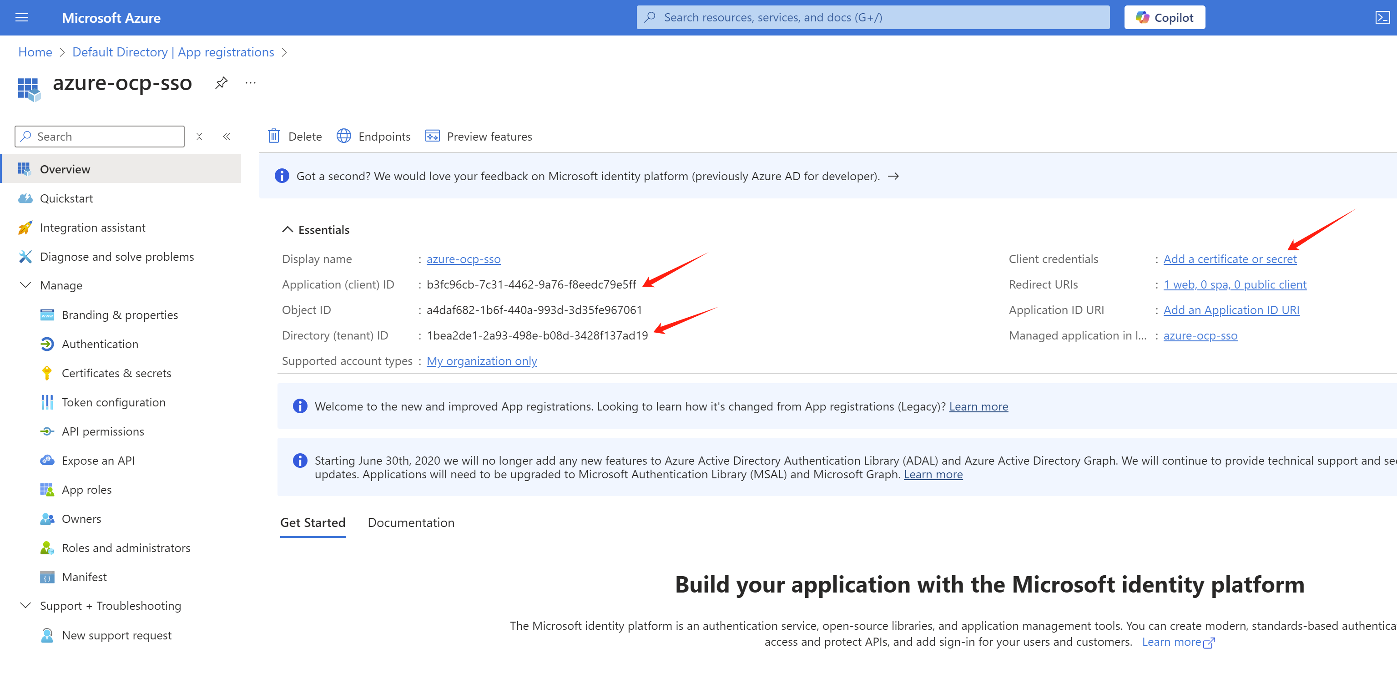The image size is (1397, 674).
Task: Focus the global resource search box
Action: point(872,17)
